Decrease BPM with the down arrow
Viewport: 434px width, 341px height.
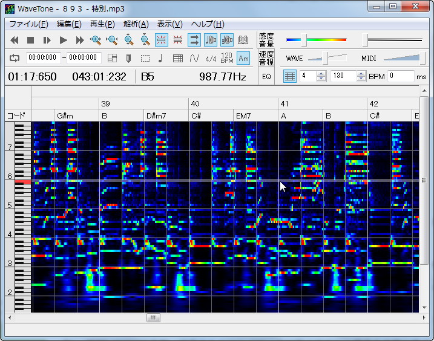361,79
